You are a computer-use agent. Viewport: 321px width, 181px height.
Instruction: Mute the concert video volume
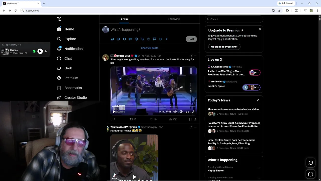[175, 112]
